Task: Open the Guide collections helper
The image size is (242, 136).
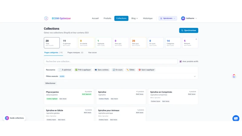Action: pyautogui.click(x=14, y=118)
